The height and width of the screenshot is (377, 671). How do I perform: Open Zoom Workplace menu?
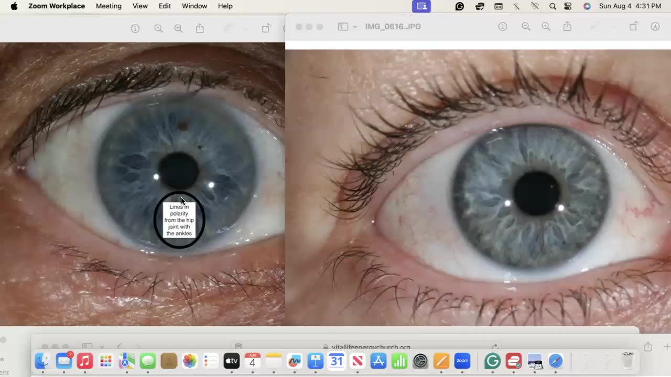[x=57, y=6]
